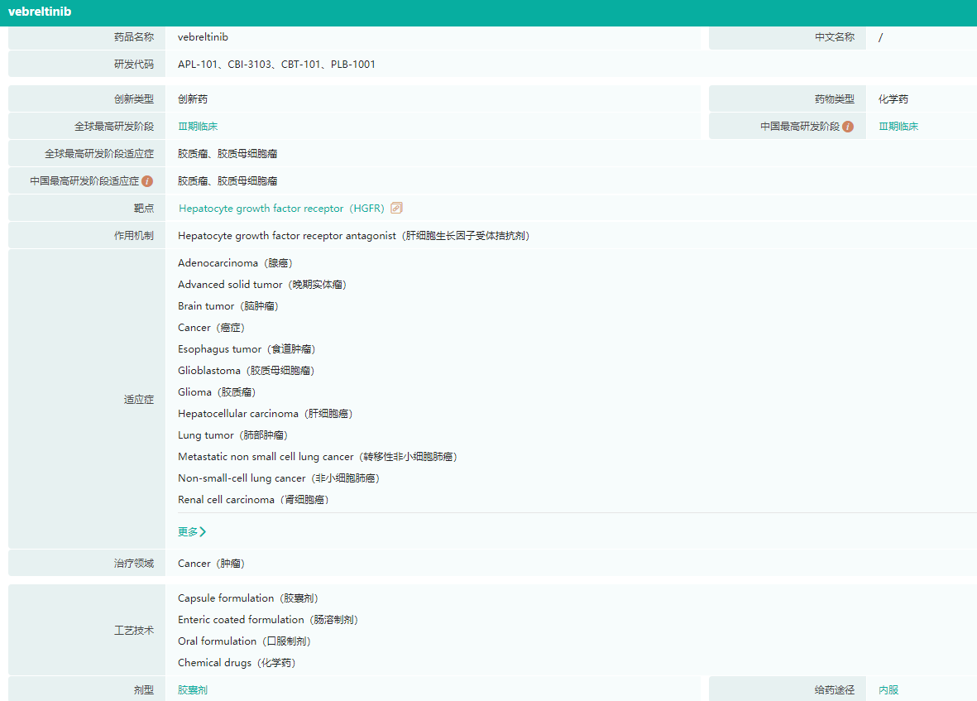This screenshot has height=701, width=977.
Task: Select Capsule formulation (胶囊剂) row
Action: coord(247,598)
